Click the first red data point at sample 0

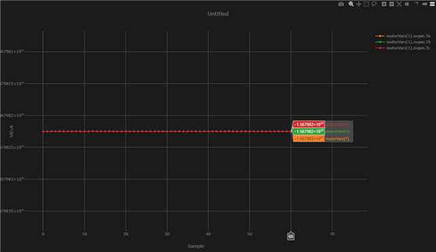(43, 131)
